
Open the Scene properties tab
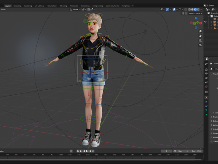pos(206,82)
